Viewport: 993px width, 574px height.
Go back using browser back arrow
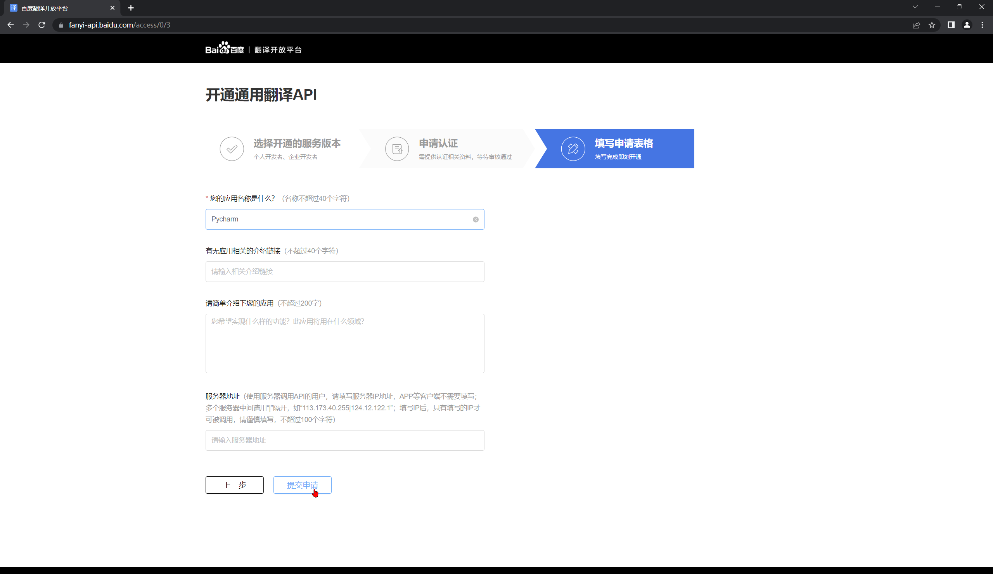[10, 25]
